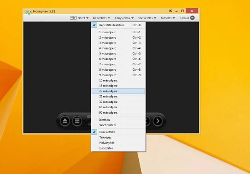This screenshot has width=250, height=174.
Task: Choose 4 másodperc slideshow interval
Action: tap(118, 48)
